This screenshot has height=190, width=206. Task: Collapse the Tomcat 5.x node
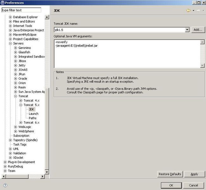point(21,105)
